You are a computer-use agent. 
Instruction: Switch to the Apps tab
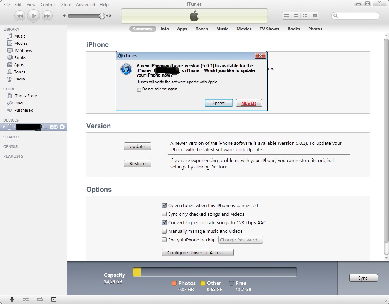[x=182, y=29]
